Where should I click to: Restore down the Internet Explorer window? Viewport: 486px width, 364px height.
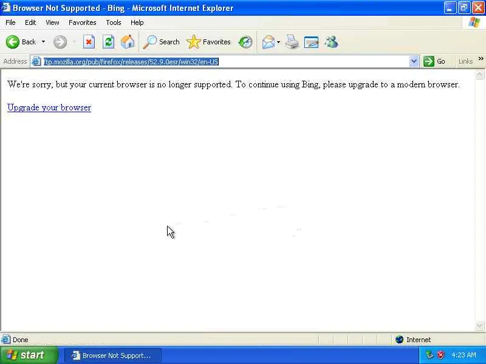point(464,8)
